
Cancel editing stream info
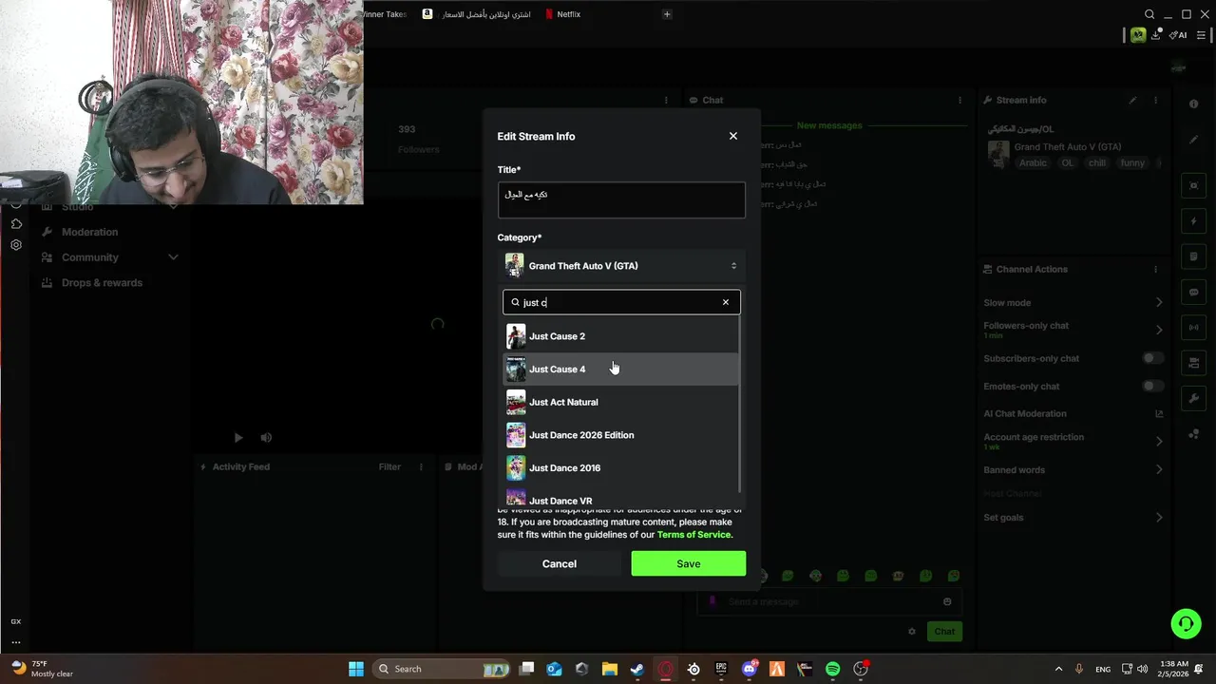559,564
